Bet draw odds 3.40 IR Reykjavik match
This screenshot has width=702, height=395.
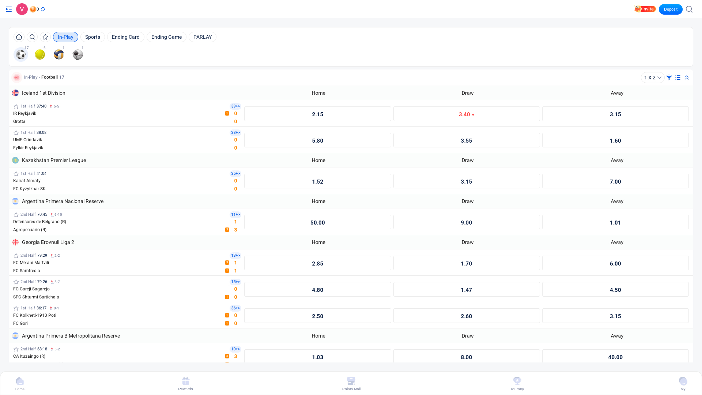[x=467, y=114]
